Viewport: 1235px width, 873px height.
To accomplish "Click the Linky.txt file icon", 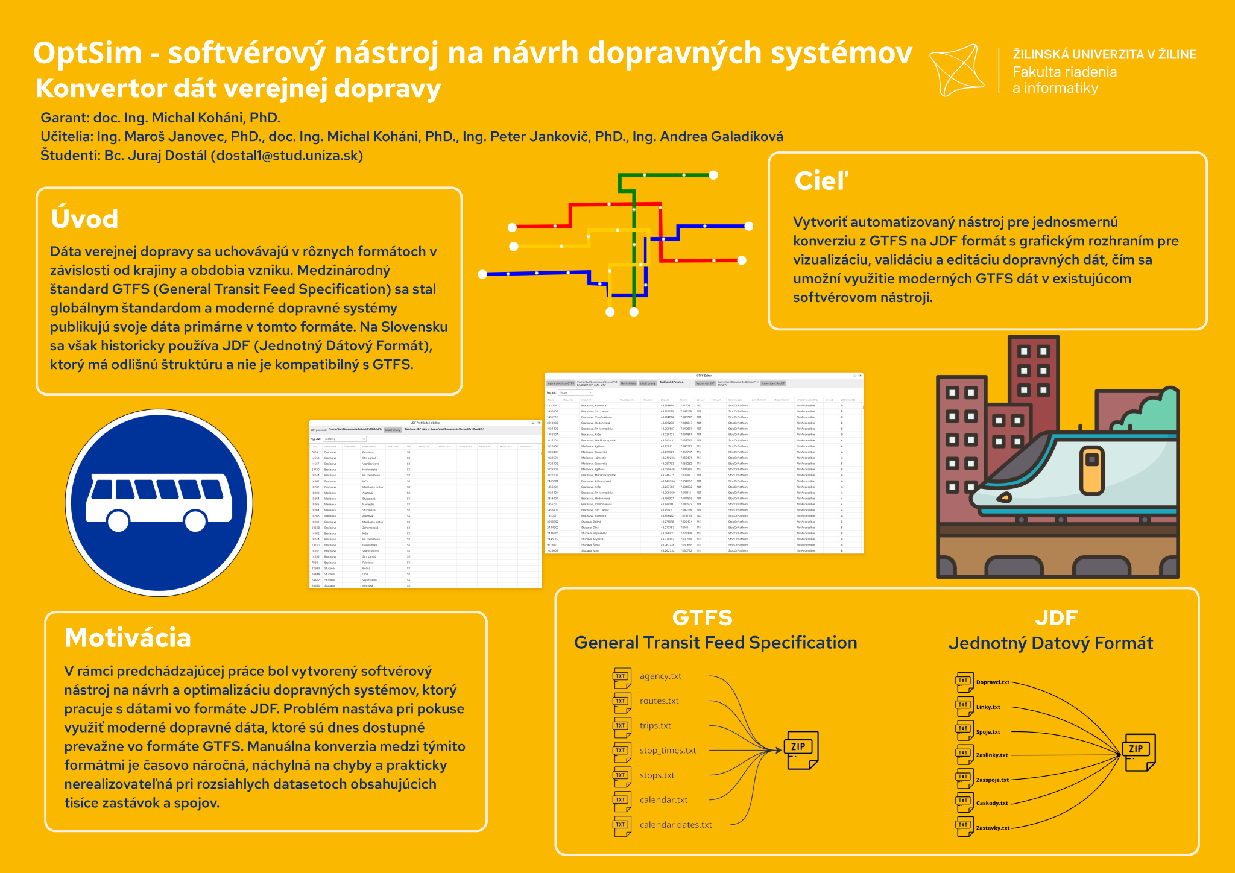I will tap(965, 707).
